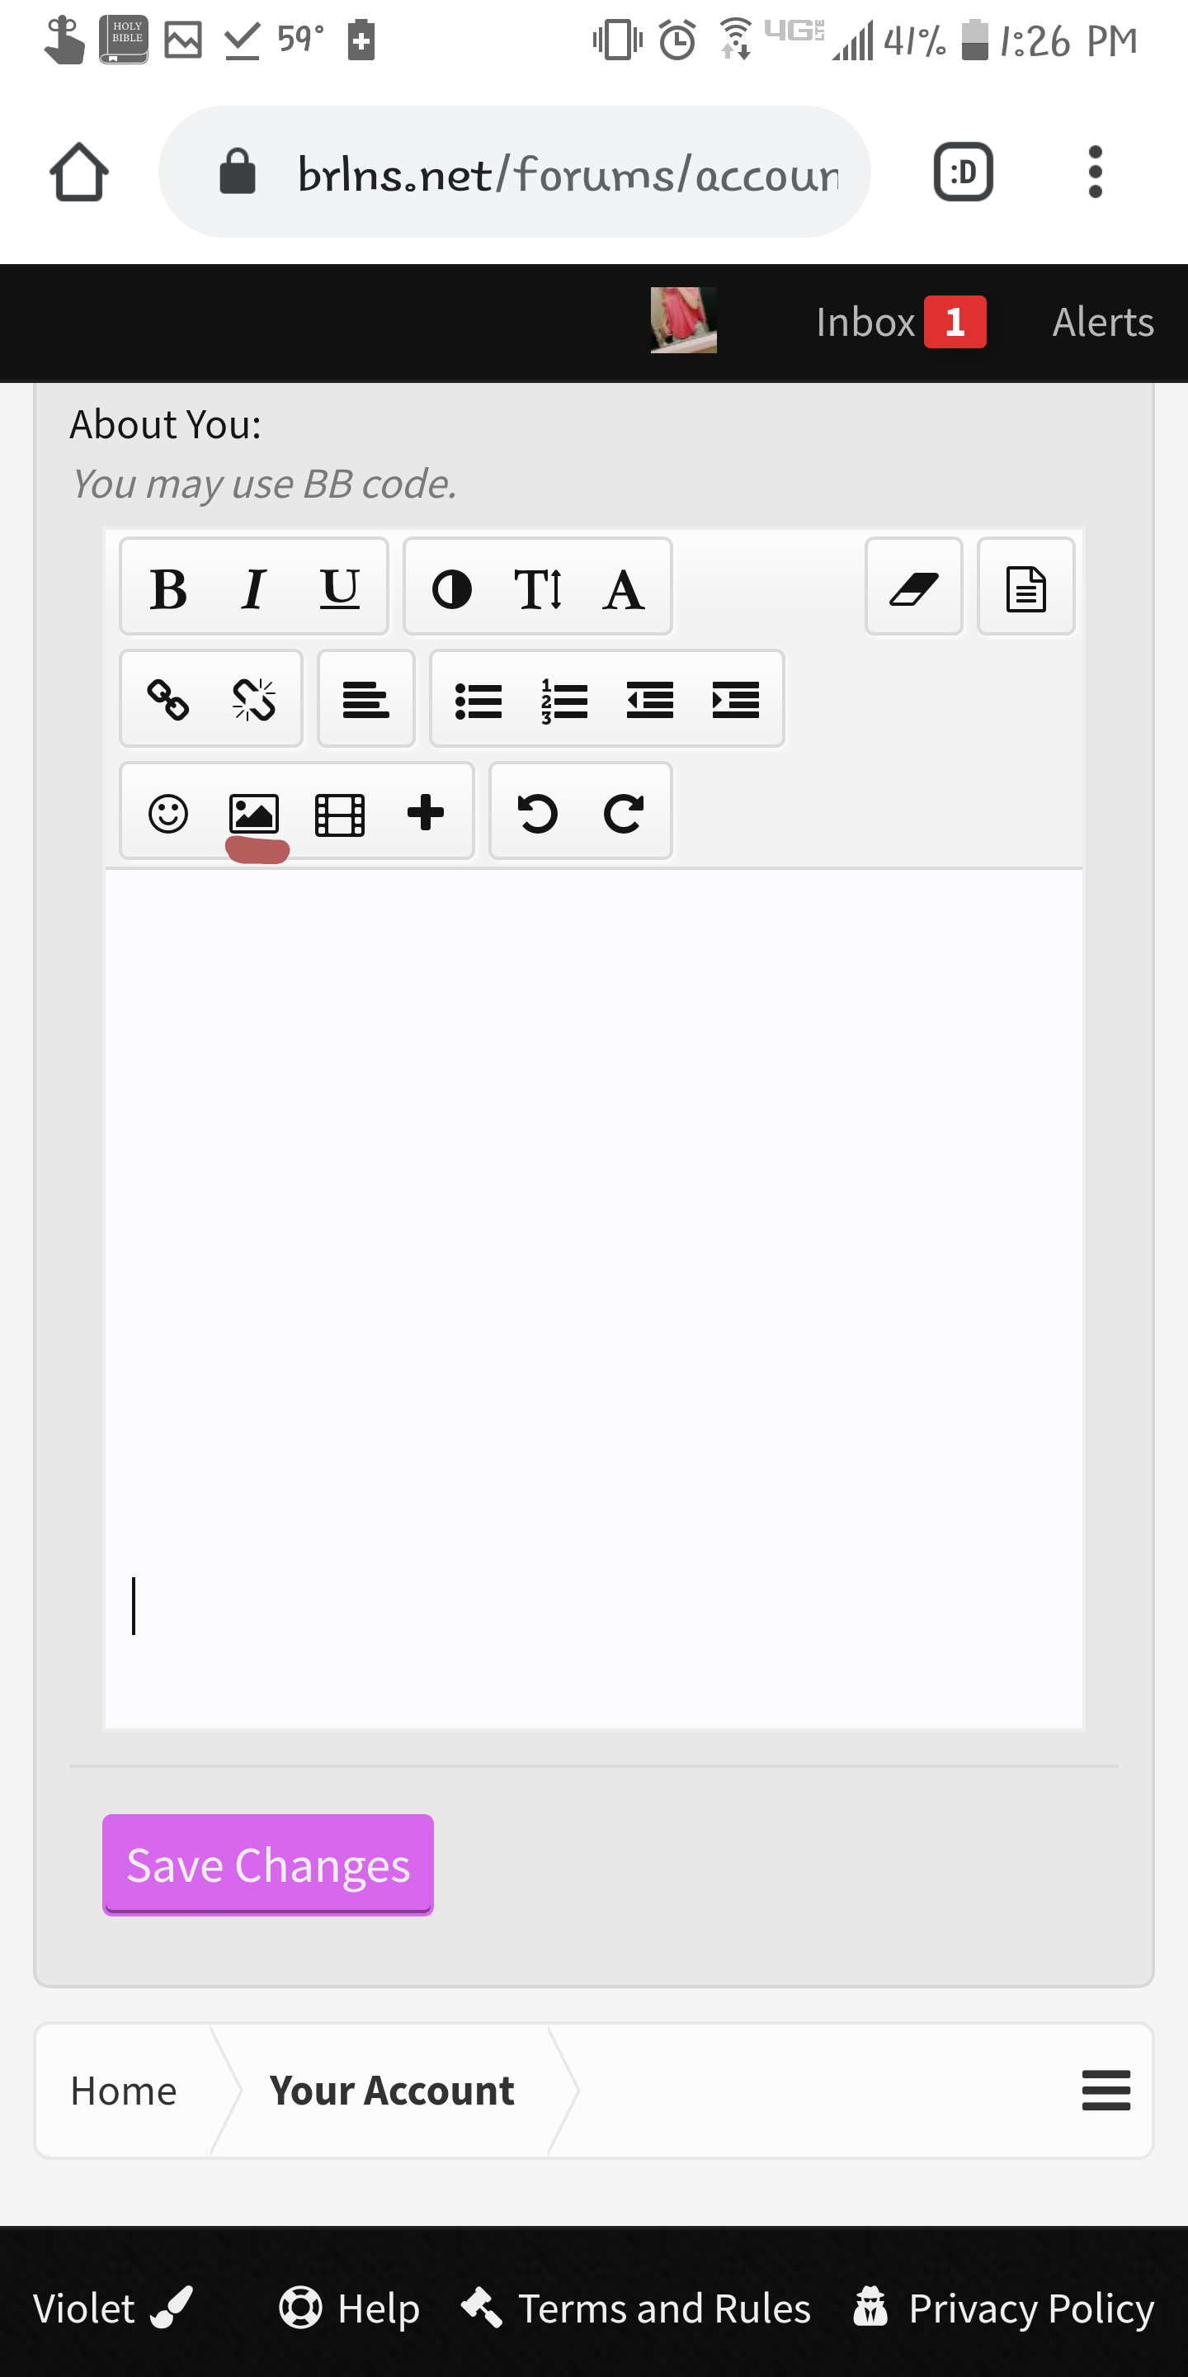
Task: Open the font family tool
Action: pyautogui.click(x=624, y=588)
